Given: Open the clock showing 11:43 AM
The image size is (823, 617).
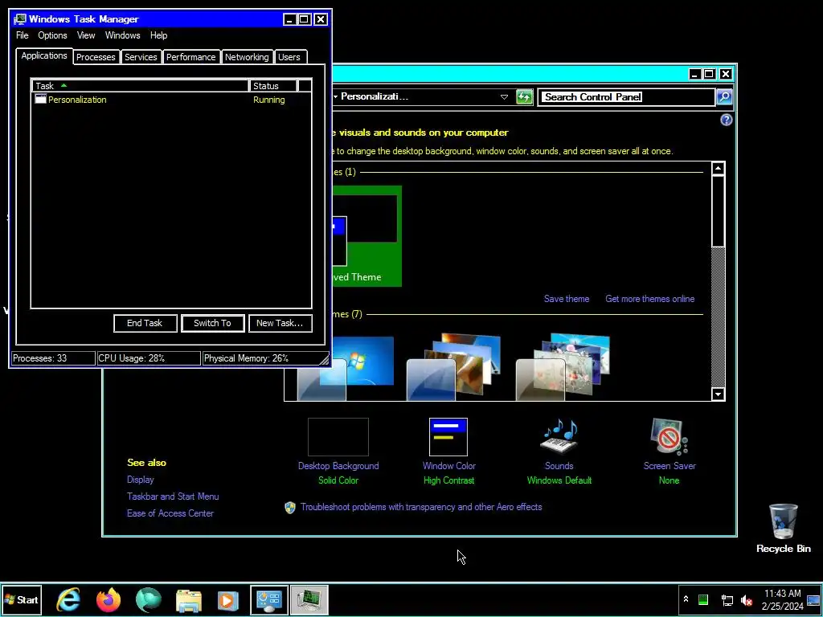Looking at the screenshot, I should pyautogui.click(x=783, y=599).
